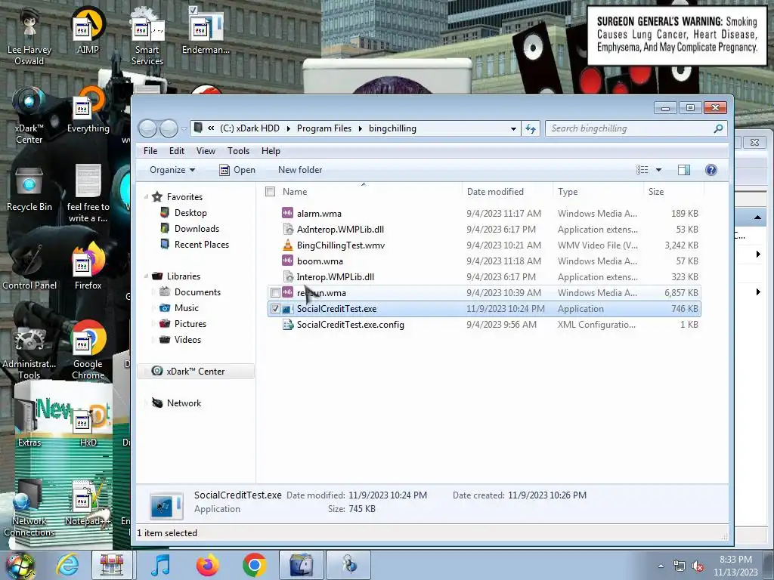Check the box beside the 6,857 KB .wma file
Viewport: 774px width, 580px height.
275,293
